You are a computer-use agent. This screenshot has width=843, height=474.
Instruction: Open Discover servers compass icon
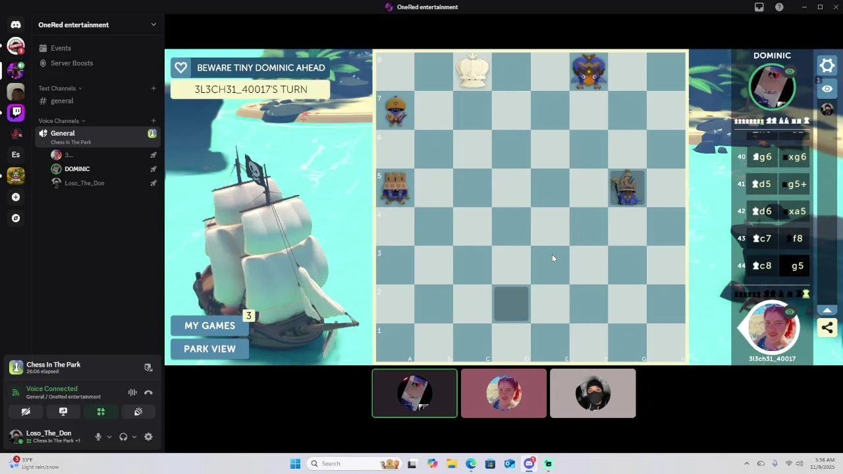[x=16, y=218]
